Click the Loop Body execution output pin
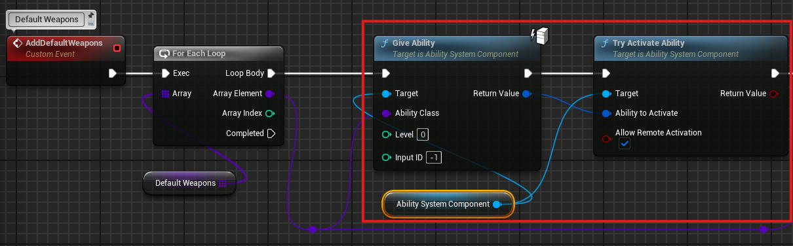793x246 pixels. point(271,73)
